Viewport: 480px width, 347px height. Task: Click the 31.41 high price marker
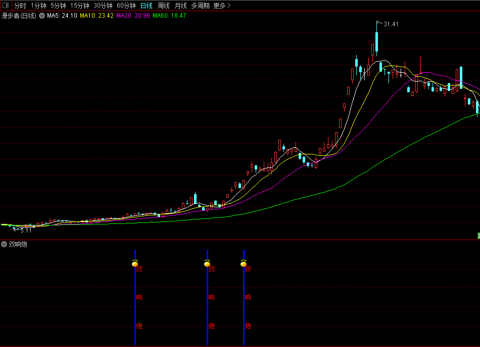pos(391,24)
